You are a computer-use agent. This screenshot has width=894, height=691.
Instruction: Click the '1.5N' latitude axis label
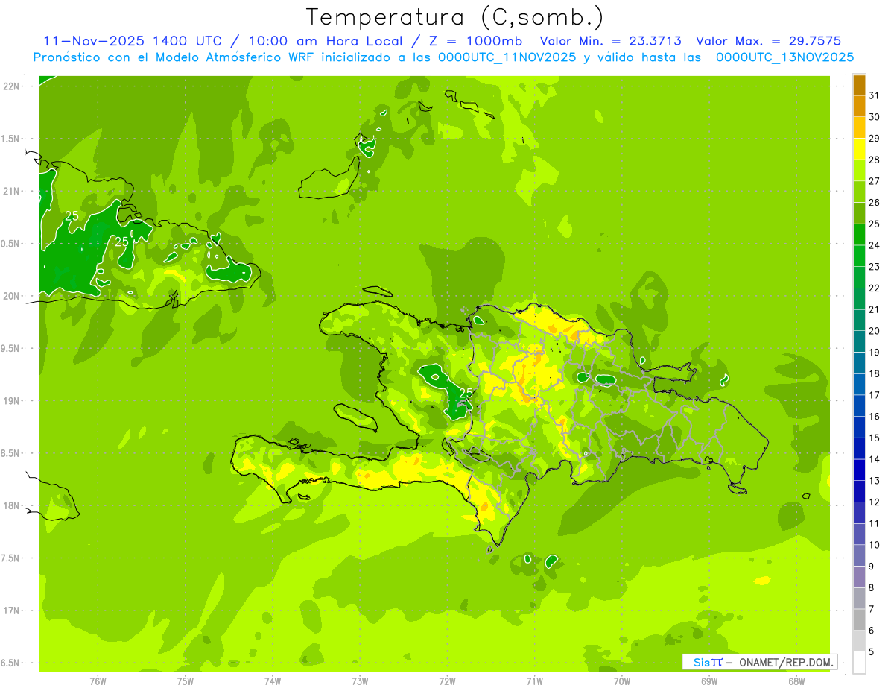(11, 139)
